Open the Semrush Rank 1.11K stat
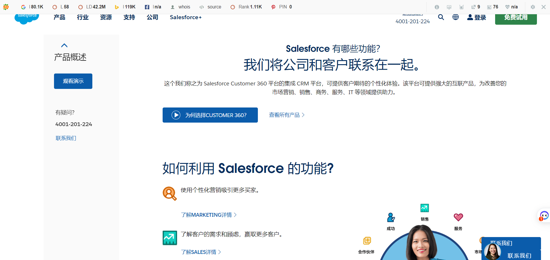Screen dimensions: 550x260 point(246,7)
